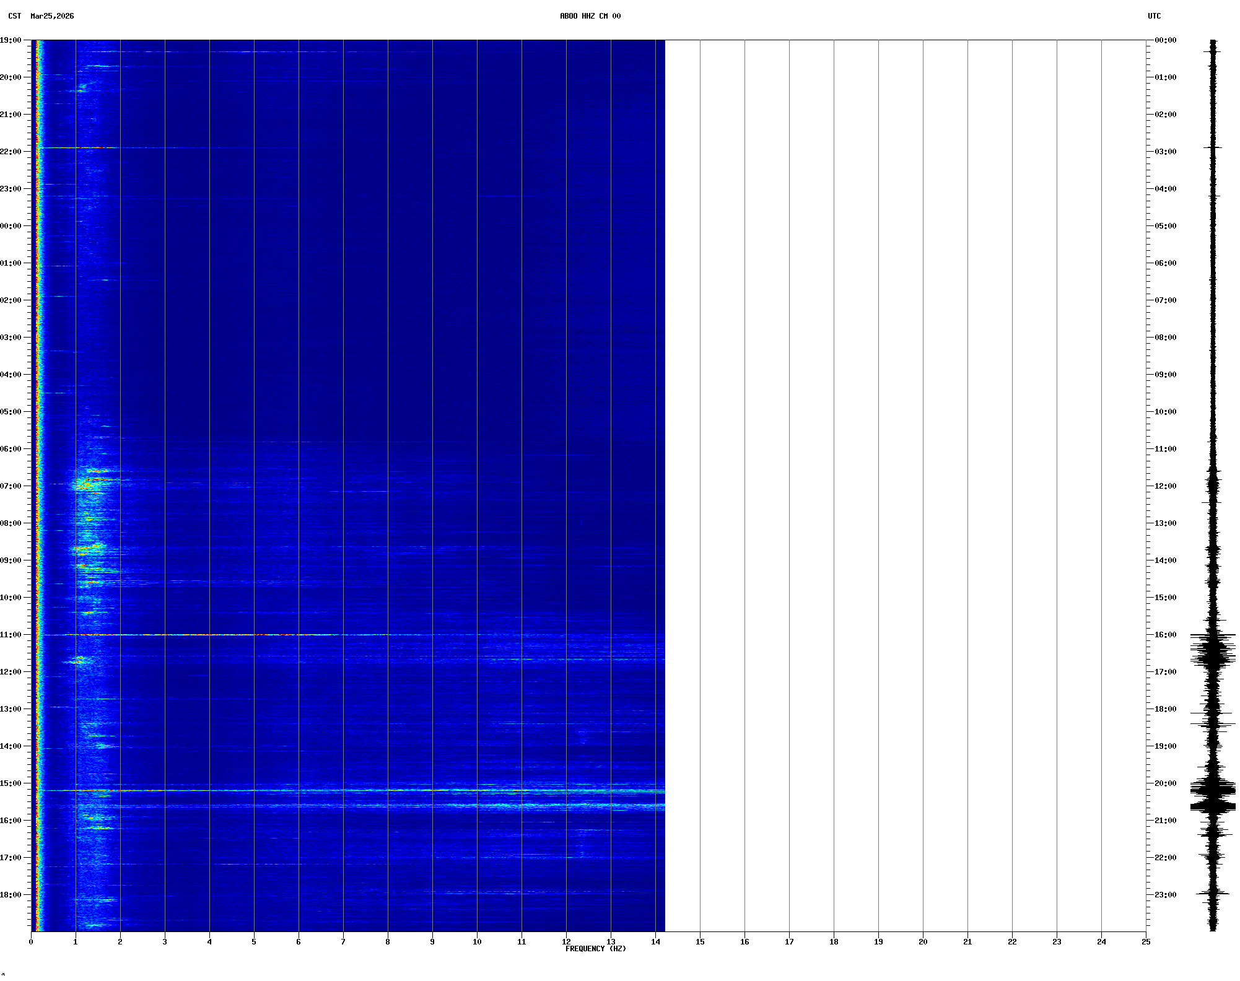Click the Mar25,2026 date label
1240x981 pixels.
(x=52, y=16)
